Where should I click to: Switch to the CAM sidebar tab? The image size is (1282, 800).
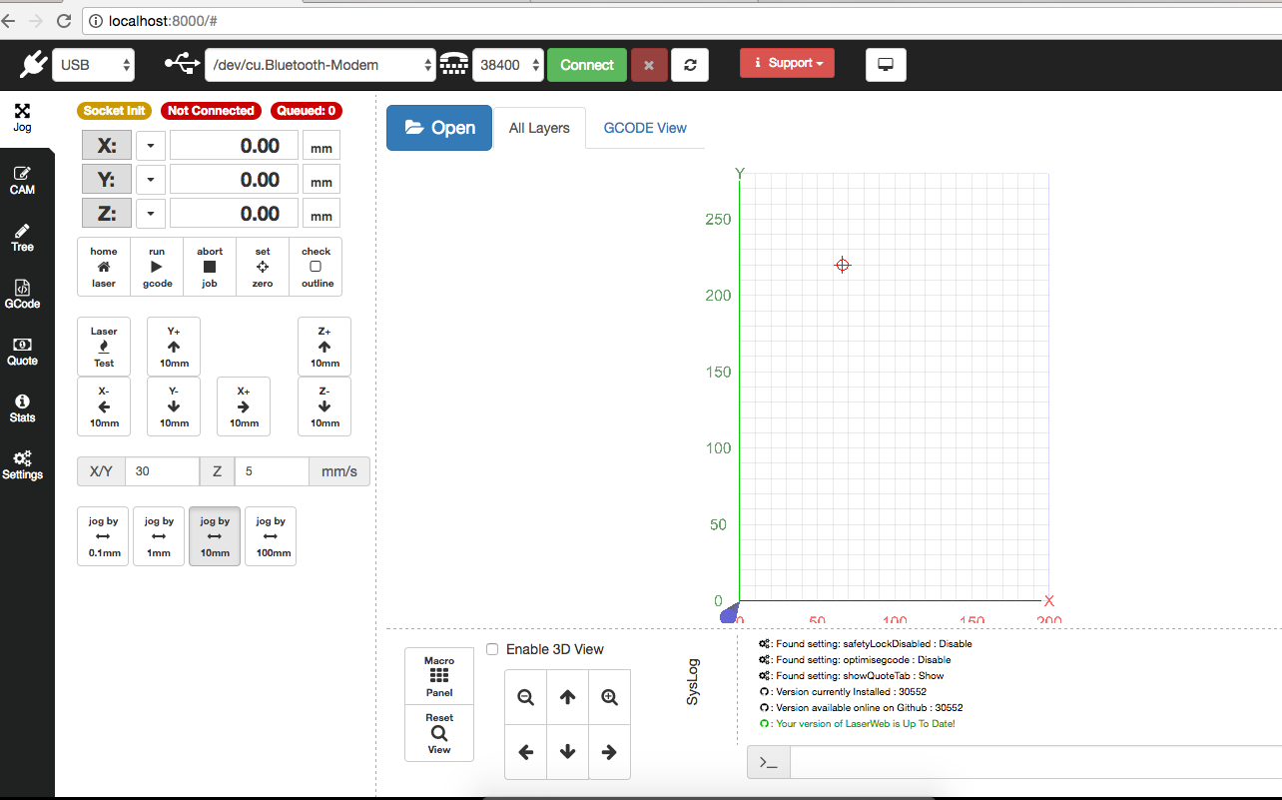tap(22, 181)
